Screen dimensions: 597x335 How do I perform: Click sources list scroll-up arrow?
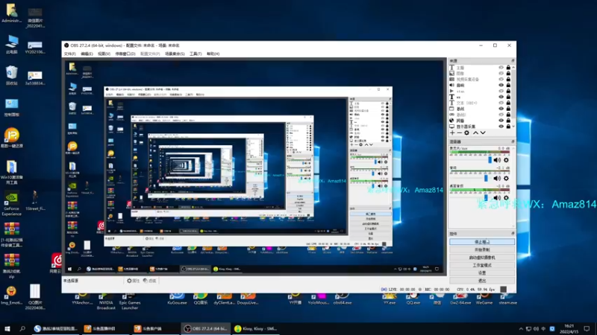[x=513, y=67]
